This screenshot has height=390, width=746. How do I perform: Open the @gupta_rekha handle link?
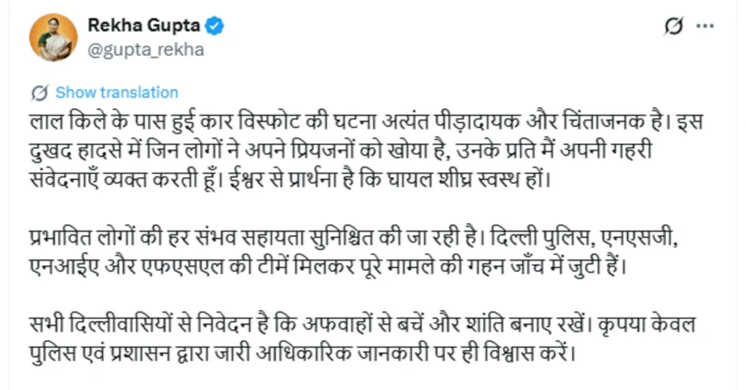coord(146,49)
